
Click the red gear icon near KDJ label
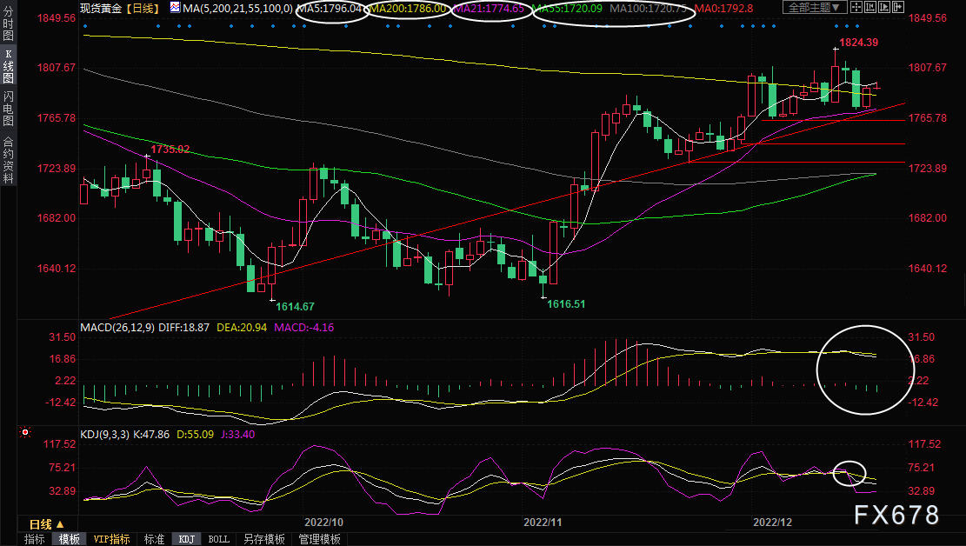click(x=26, y=432)
